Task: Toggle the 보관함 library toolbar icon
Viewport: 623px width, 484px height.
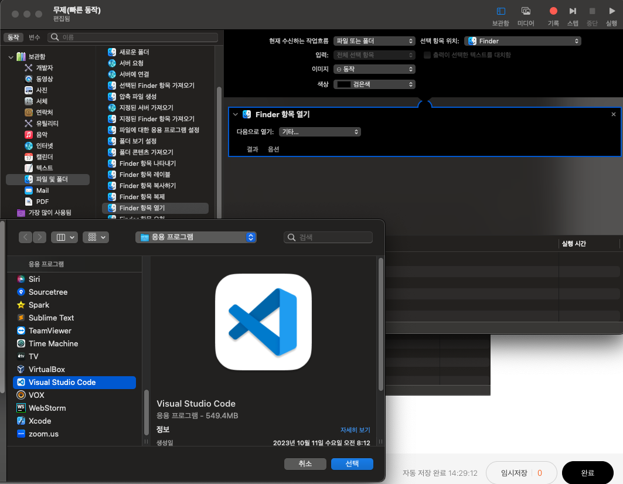Action: pos(501,11)
